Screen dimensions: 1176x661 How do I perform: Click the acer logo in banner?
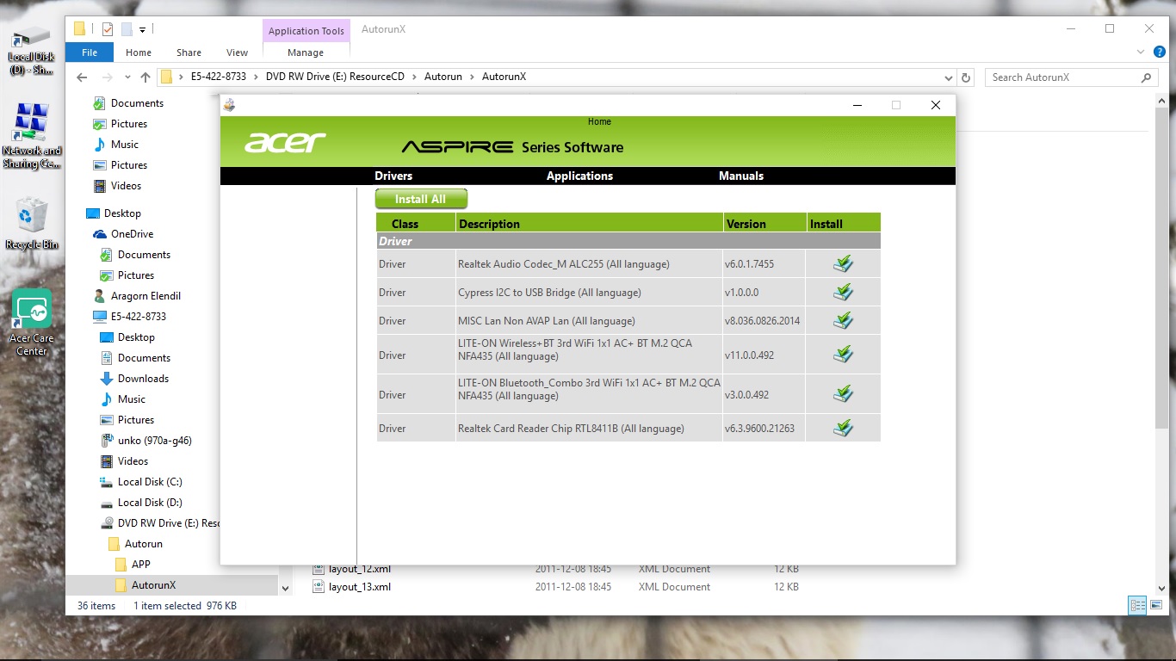[285, 143]
